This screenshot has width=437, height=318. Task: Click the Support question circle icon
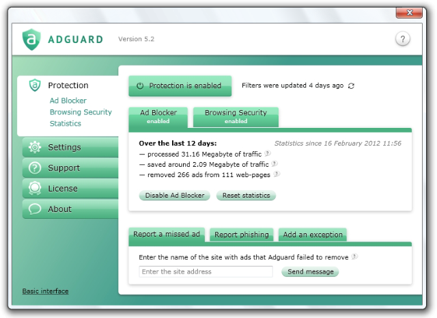[x=35, y=168]
